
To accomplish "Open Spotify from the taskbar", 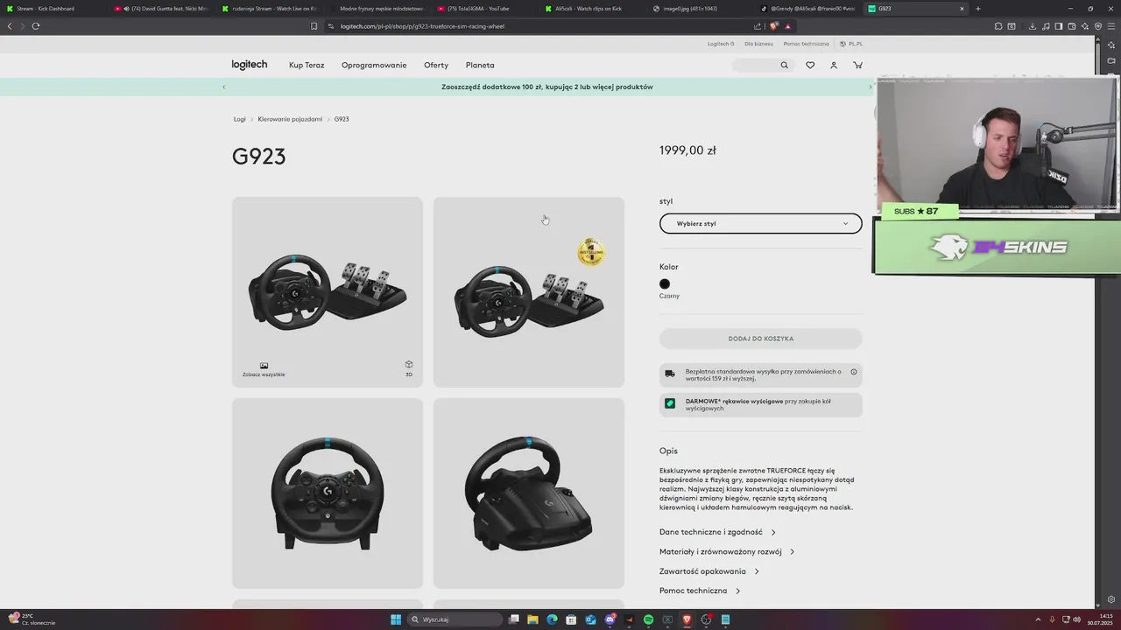I will 648,619.
